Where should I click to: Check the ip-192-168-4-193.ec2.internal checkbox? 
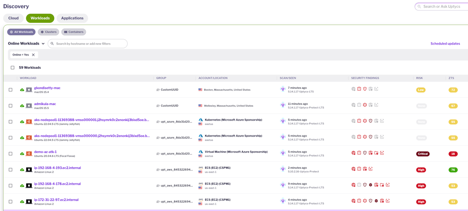(11, 170)
